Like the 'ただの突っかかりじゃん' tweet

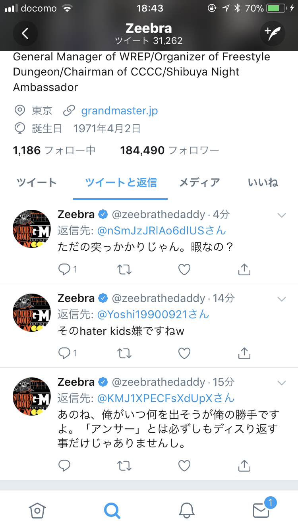click(184, 269)
